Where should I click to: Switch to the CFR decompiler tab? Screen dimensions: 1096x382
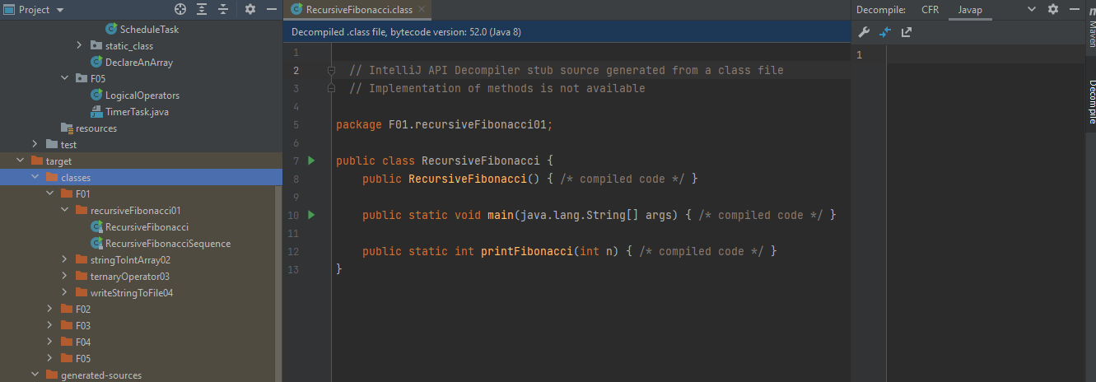[x=930, y=10]
